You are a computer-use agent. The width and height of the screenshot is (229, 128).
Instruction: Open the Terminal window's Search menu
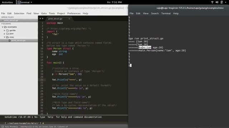click(x=155, y=14)
